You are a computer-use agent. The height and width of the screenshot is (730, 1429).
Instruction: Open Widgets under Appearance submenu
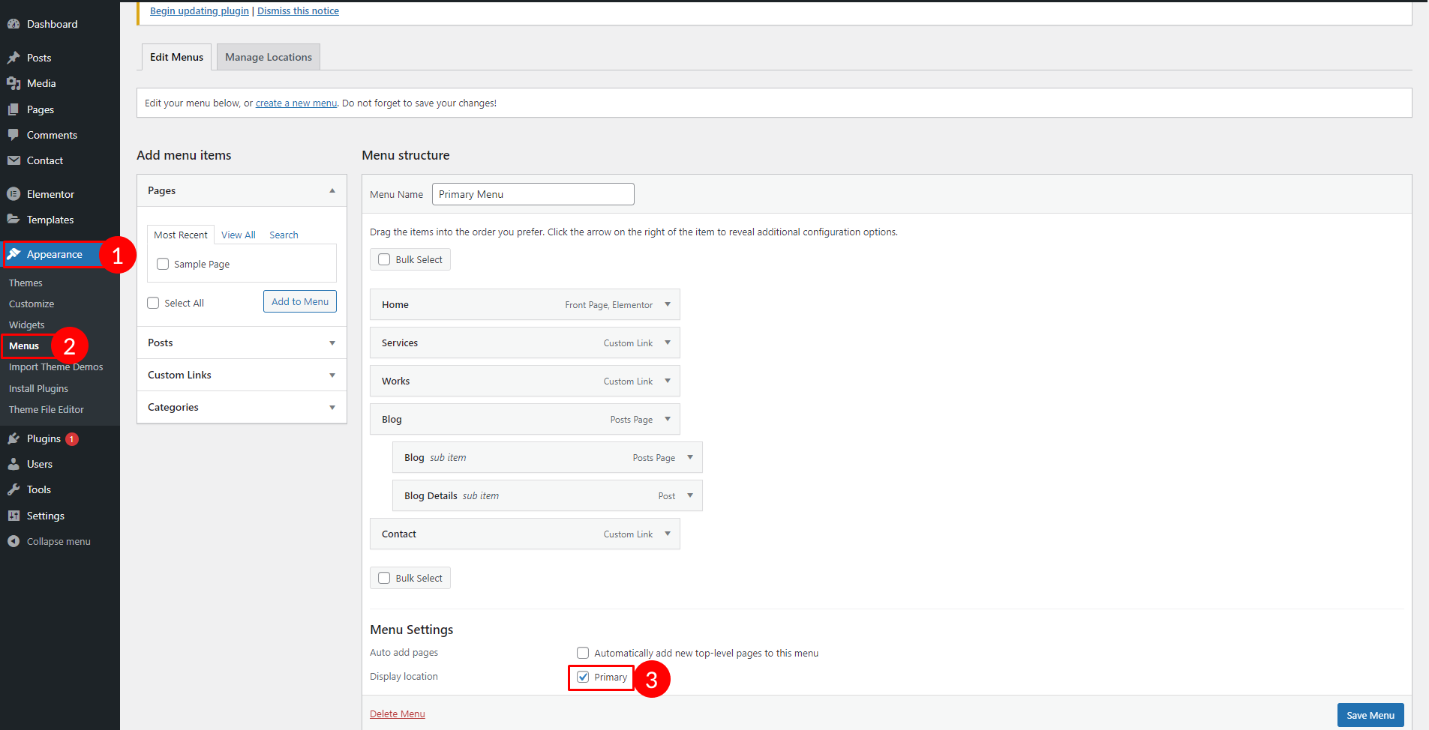(27, 325)
